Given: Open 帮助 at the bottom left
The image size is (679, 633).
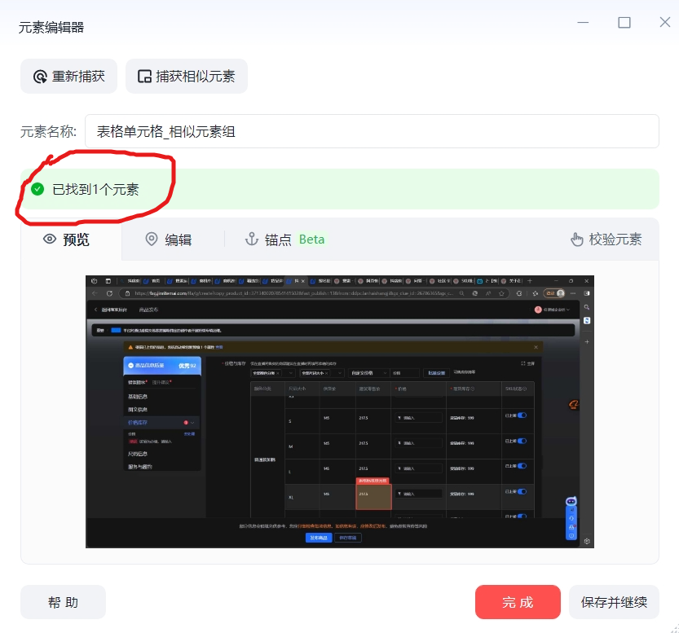Looking at the screenshot, I should click(x=63, y=602).
